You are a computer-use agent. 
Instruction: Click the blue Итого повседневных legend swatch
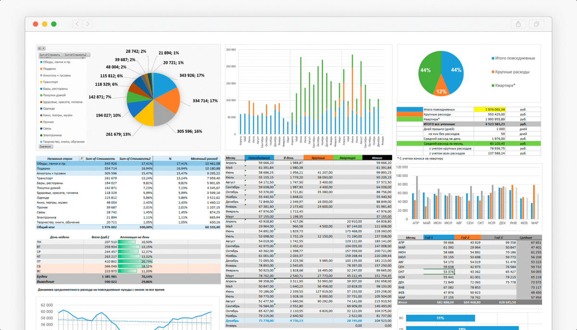492,58
